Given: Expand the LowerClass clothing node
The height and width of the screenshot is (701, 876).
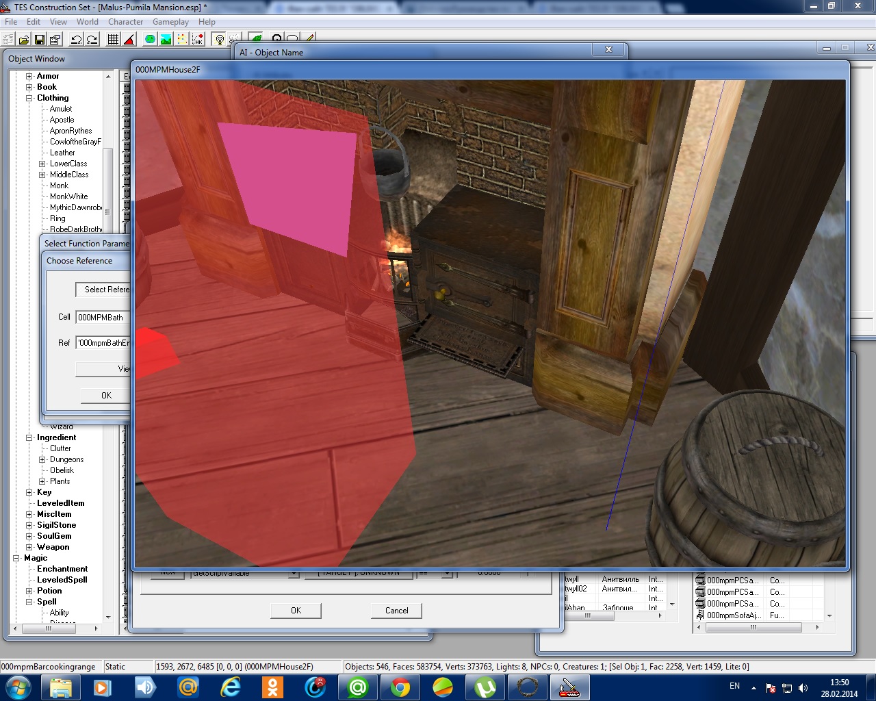Looking at the screenshot, I should pos(42,164).
